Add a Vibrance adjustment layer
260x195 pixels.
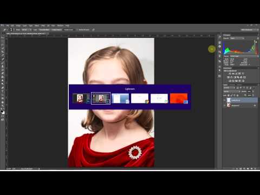coord(243,74)
